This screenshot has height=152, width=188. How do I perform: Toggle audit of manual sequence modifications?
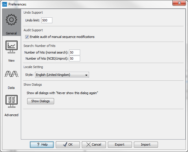point(27,37)
